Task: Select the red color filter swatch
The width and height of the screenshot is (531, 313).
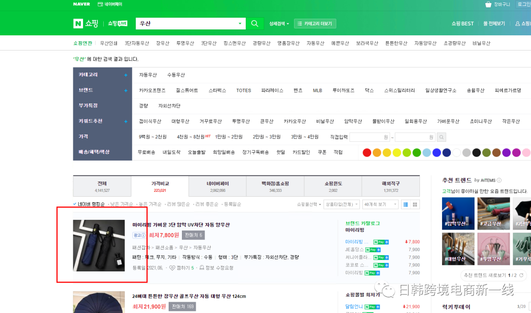Action: [x=366, y=152]
